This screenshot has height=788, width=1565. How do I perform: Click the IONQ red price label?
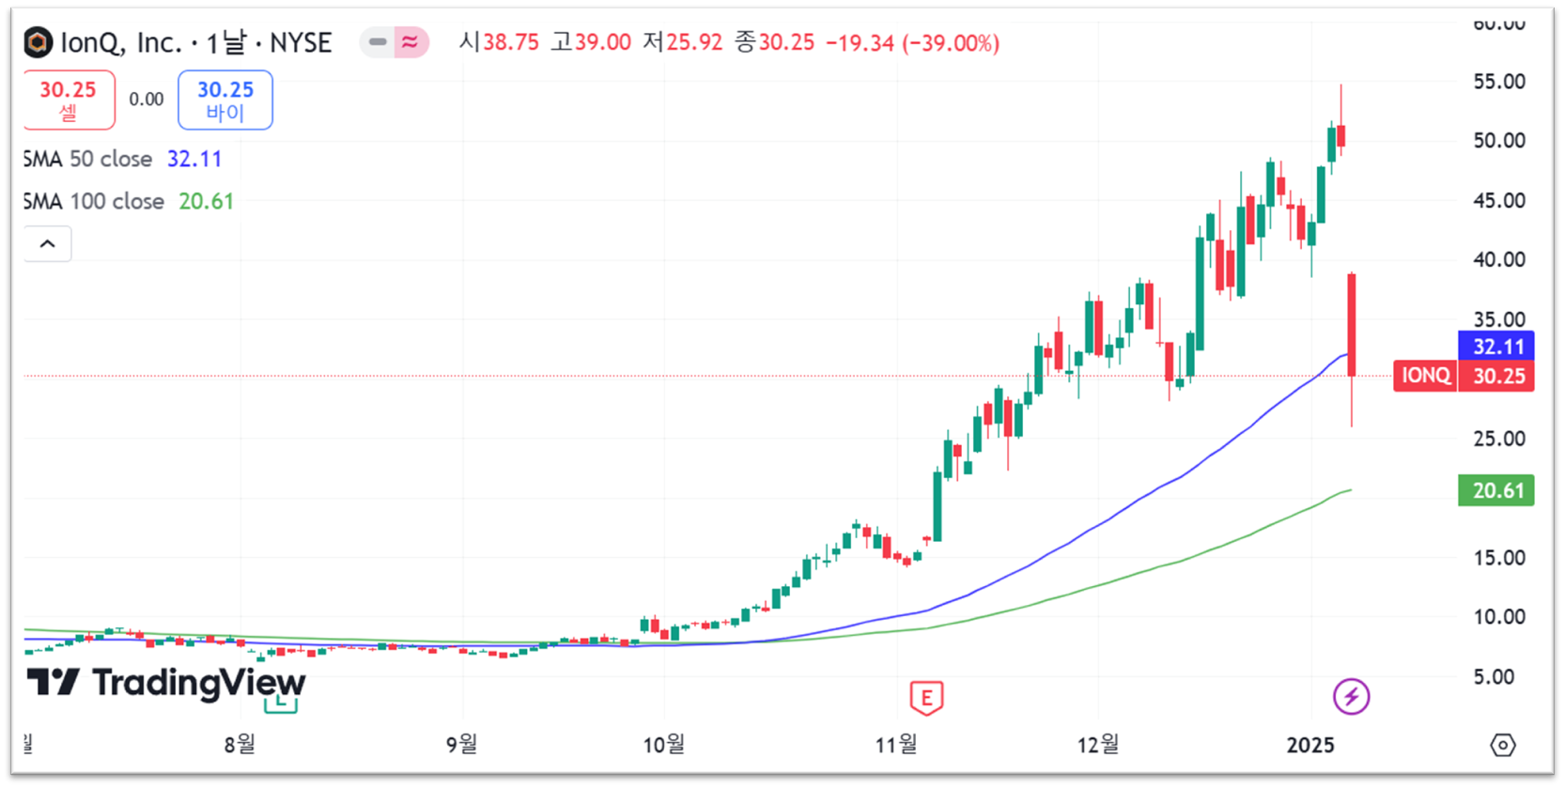[x=1425, y=376]
